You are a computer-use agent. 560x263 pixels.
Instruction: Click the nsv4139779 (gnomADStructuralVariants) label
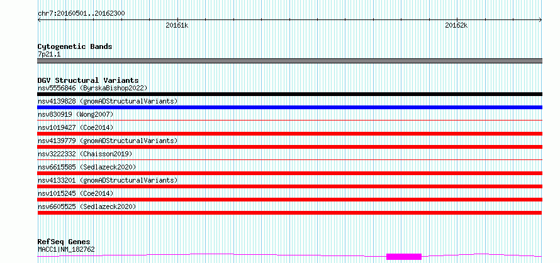click(x=108, y=141)
